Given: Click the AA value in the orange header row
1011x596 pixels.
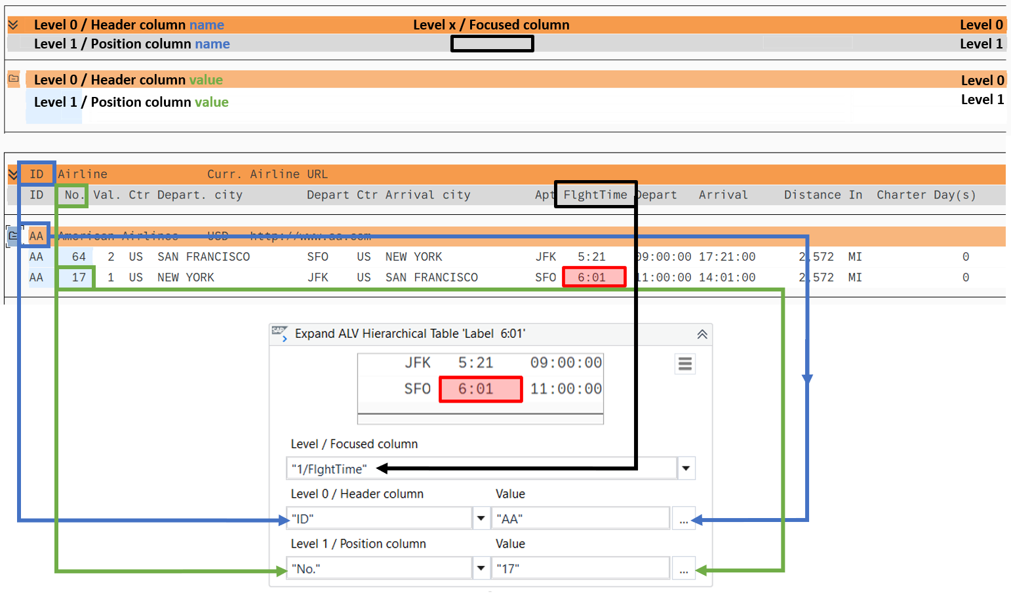Looking at the screenshot, I should 37,236.
